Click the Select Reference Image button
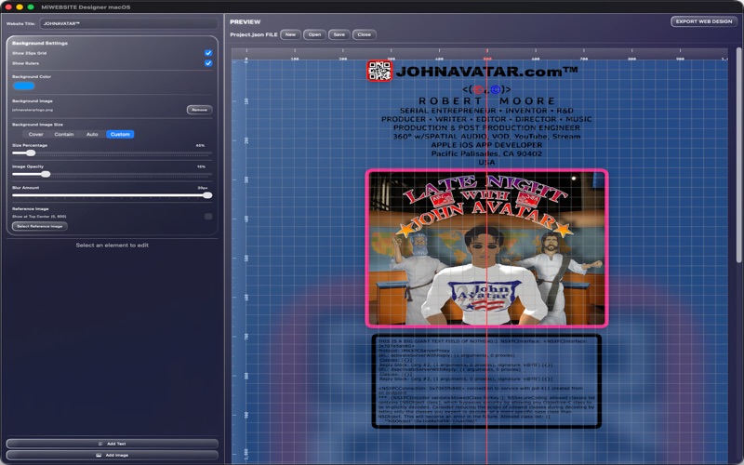This screenshot has height=465, width=744. (x=40, y=226)
